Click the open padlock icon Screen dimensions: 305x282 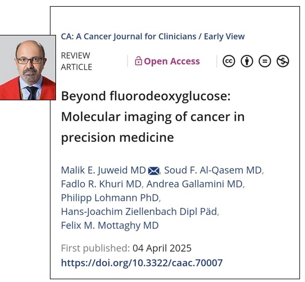[x=138, y=61]
